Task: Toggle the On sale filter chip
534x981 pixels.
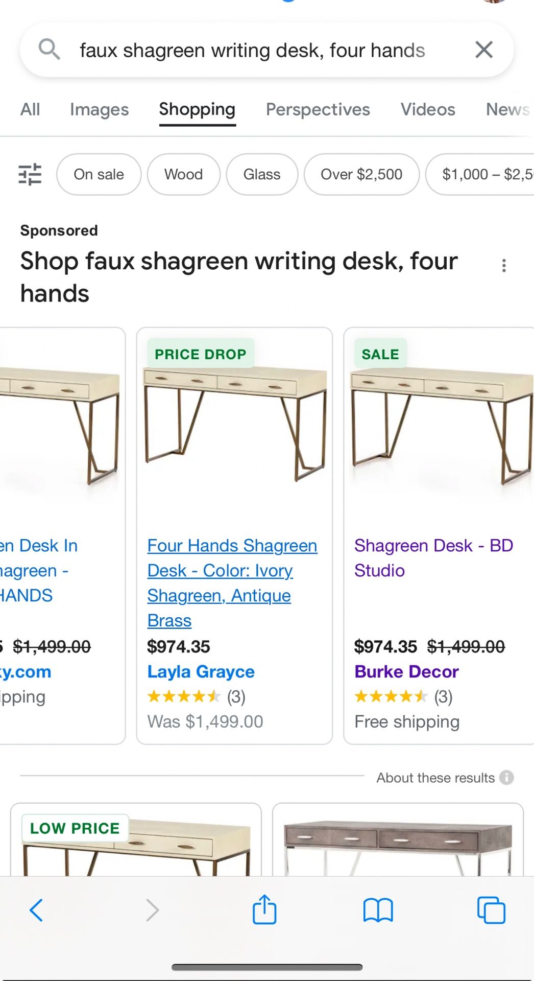Action: point(99,174)
